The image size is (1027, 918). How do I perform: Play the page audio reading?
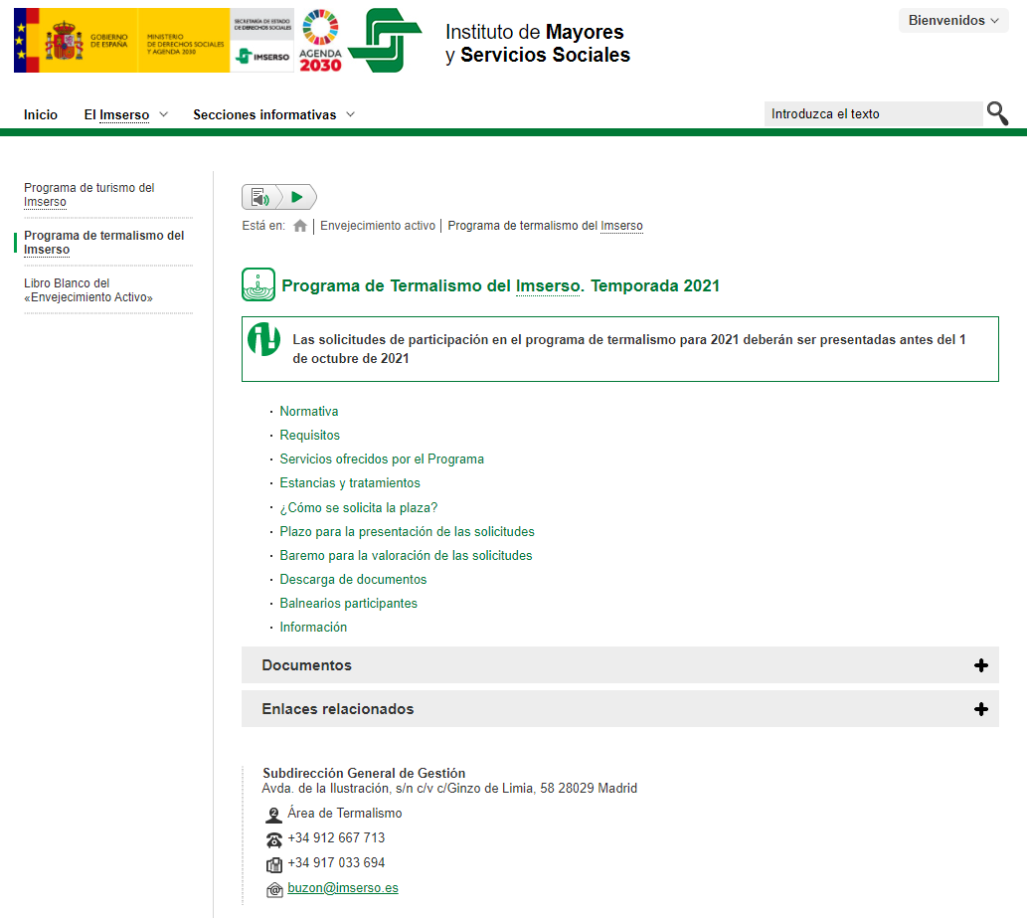pyautogui.click(x=298, y=197)
